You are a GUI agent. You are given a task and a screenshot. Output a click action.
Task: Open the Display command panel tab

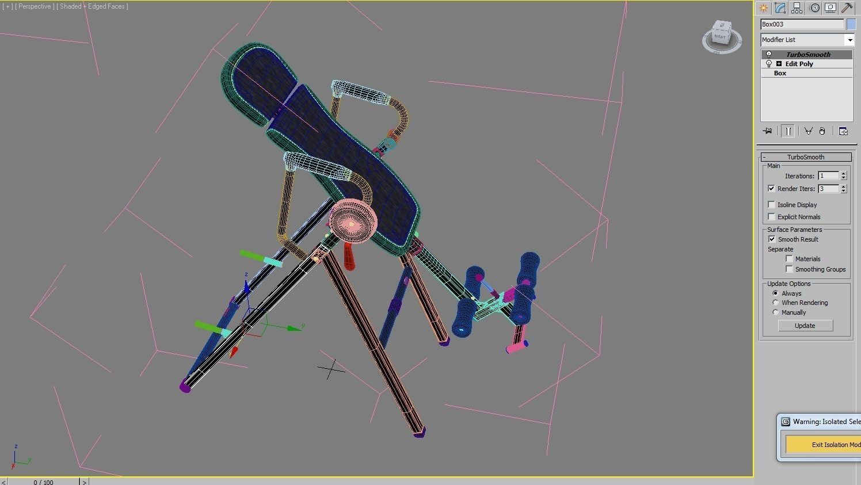point(830,8)
